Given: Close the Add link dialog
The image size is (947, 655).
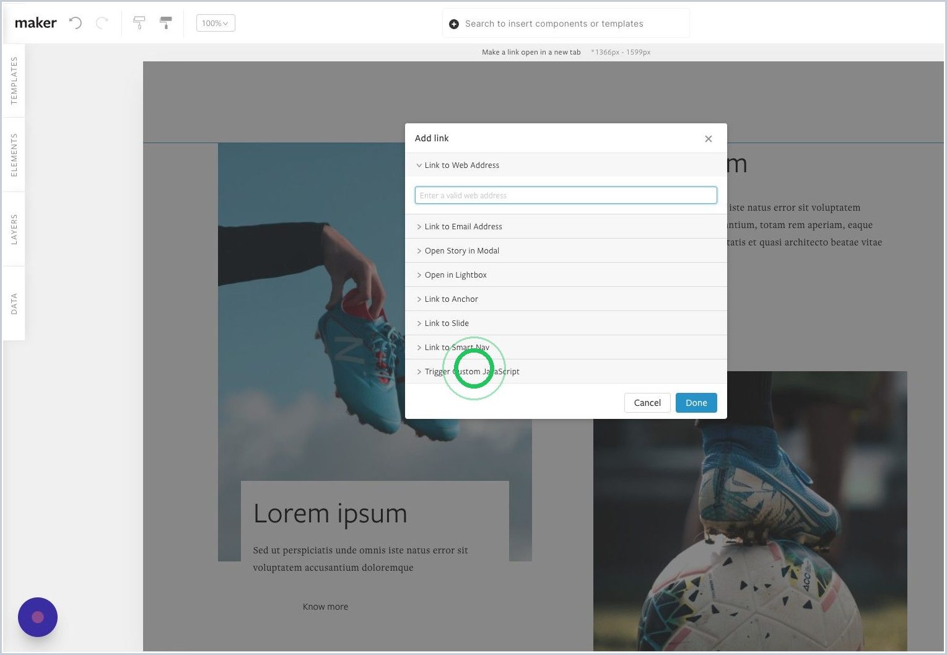Looking at the screenshot, I should 709,139.
